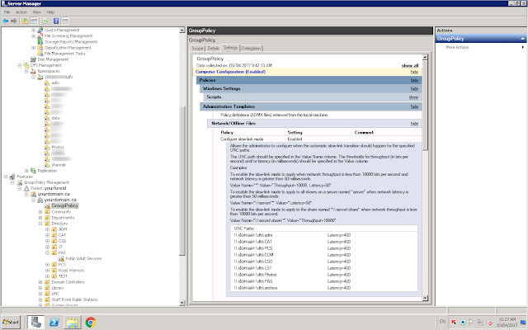
Task: Click the sharedir namespace folder icon
Action: [x=47, y=165]
